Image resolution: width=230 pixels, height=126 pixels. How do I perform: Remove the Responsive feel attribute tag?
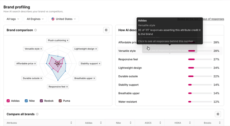67,87
